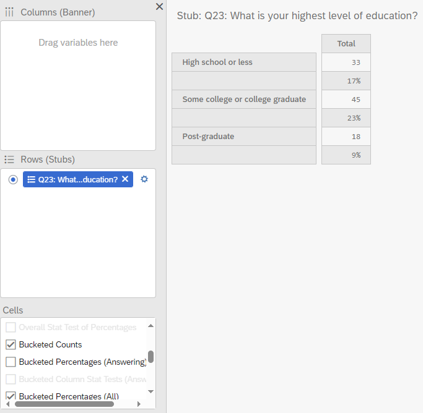
Task: Click the Cells list scroll down arrow
Action: tap(150, 391)
